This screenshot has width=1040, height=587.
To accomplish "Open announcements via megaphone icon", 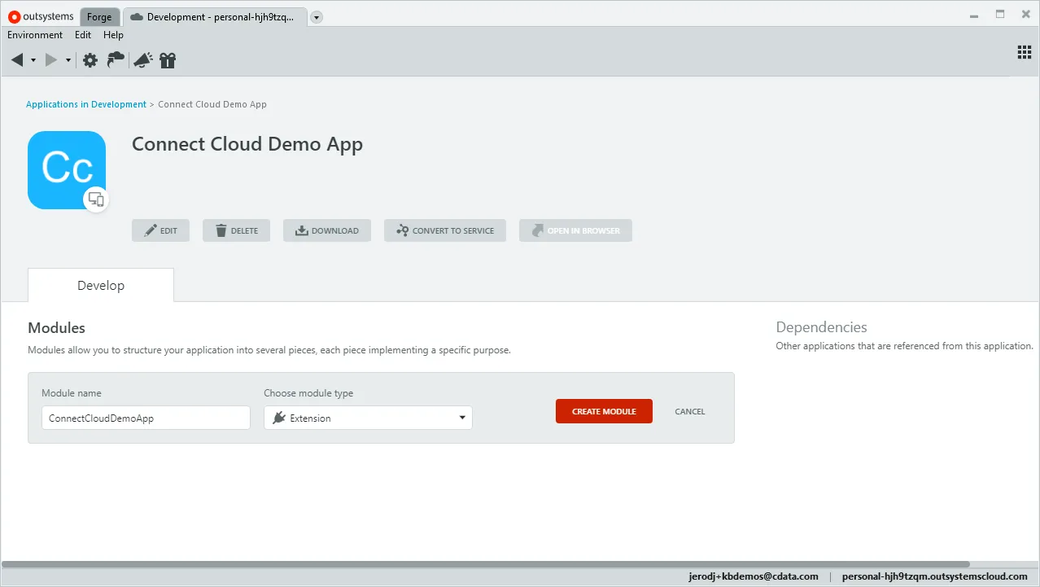I will (x=142, y=59).
